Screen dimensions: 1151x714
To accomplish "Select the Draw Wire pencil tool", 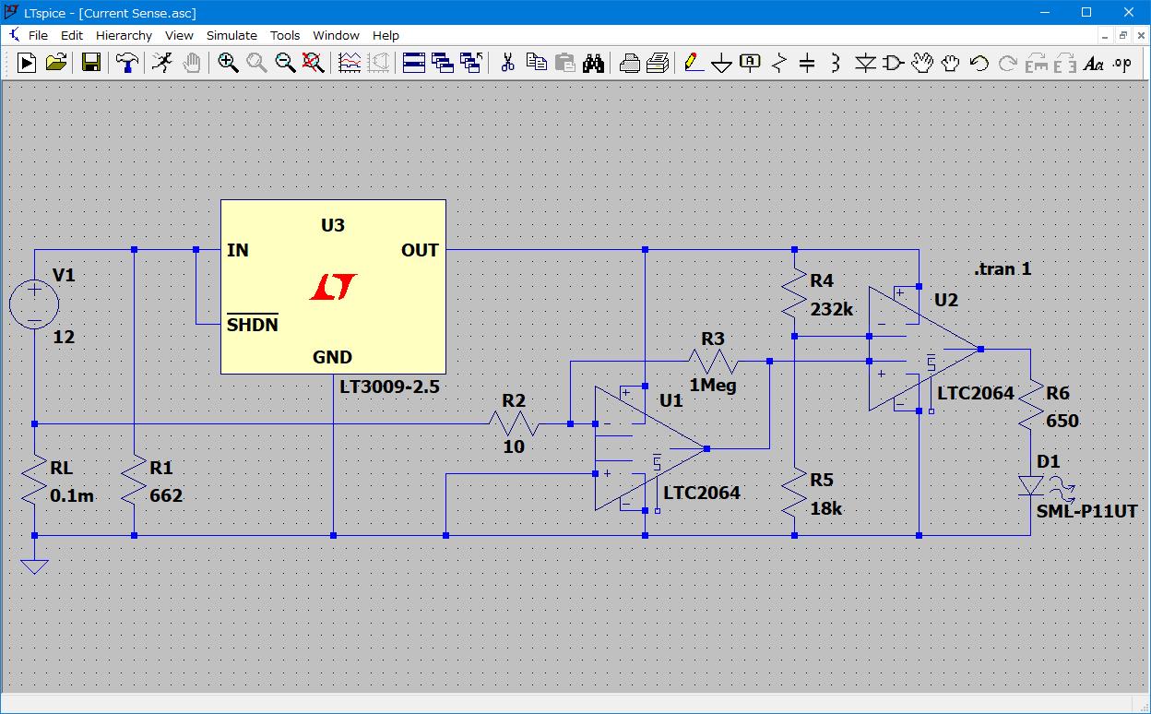I will click(x=693, y=63).
